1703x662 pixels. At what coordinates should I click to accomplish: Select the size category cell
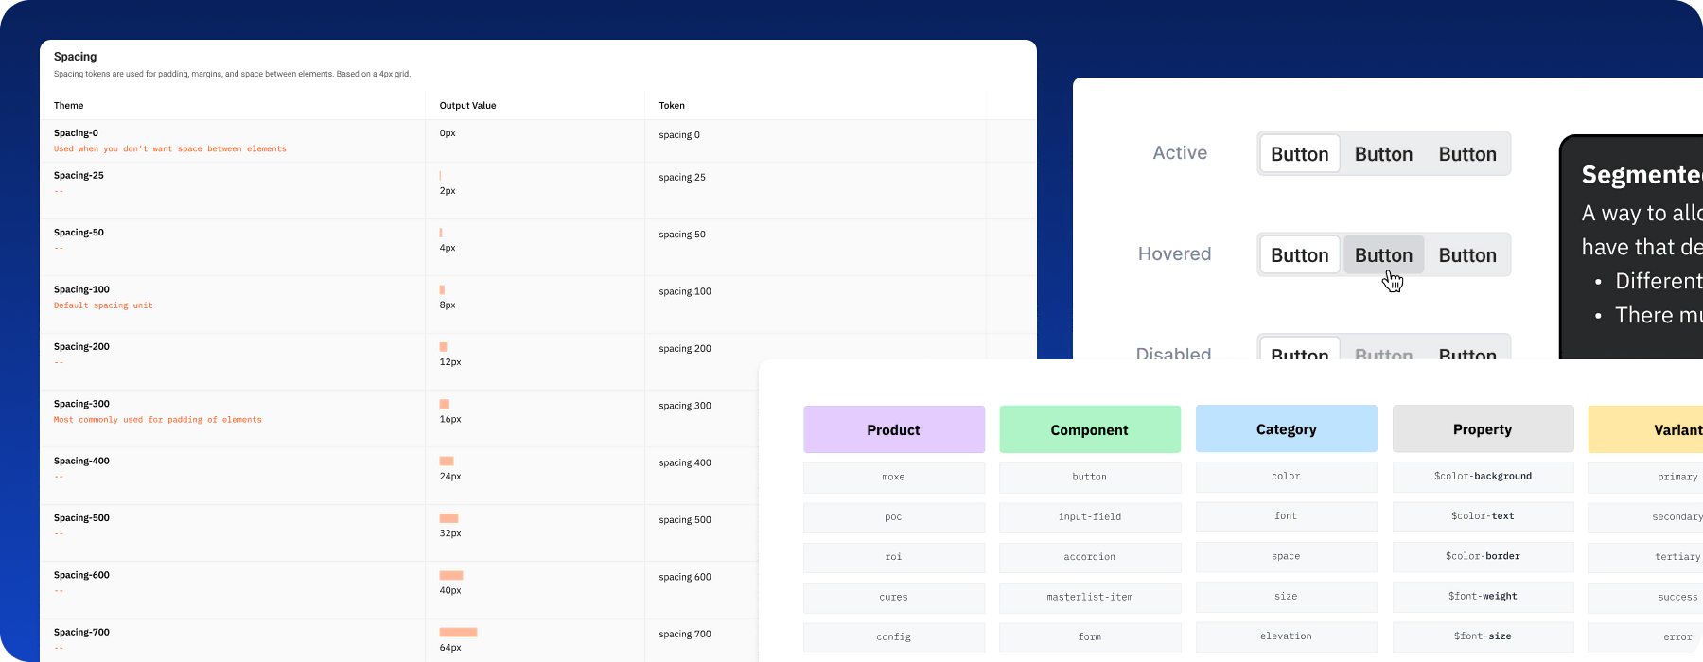(x=1287, y=596)
